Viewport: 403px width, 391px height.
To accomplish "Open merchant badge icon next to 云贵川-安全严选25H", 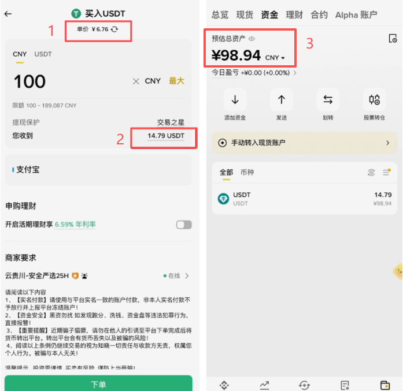I will tap(75, 275).
